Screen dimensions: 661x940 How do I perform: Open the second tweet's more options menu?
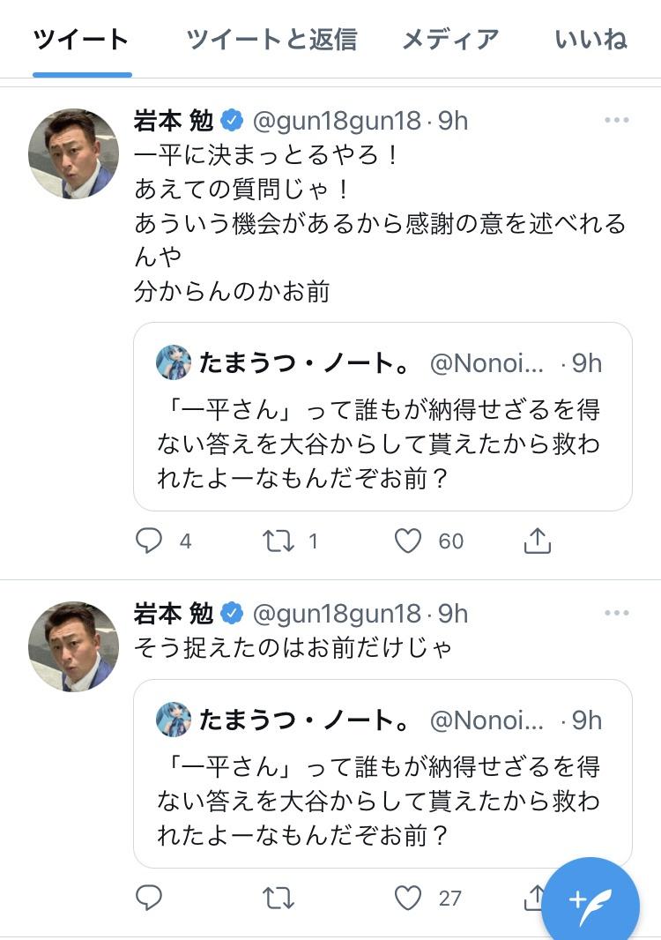point(616,614)
